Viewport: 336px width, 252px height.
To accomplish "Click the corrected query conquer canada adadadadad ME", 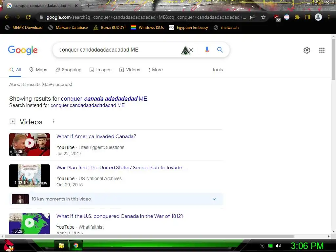I will pos(104,98).
